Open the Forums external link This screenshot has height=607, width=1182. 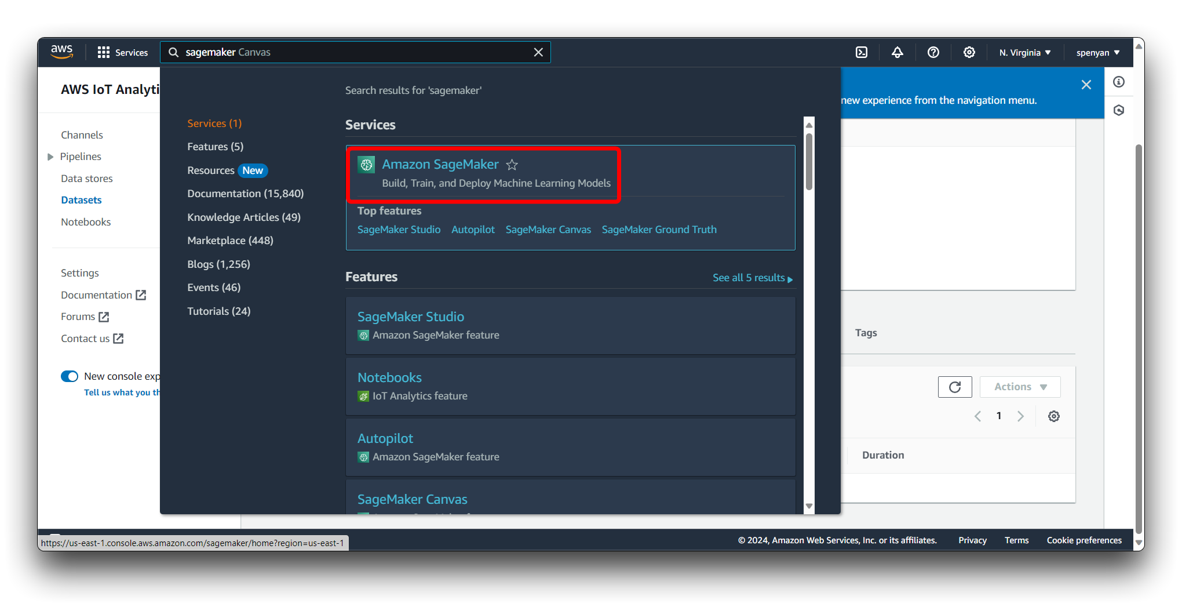coord(85,317)
